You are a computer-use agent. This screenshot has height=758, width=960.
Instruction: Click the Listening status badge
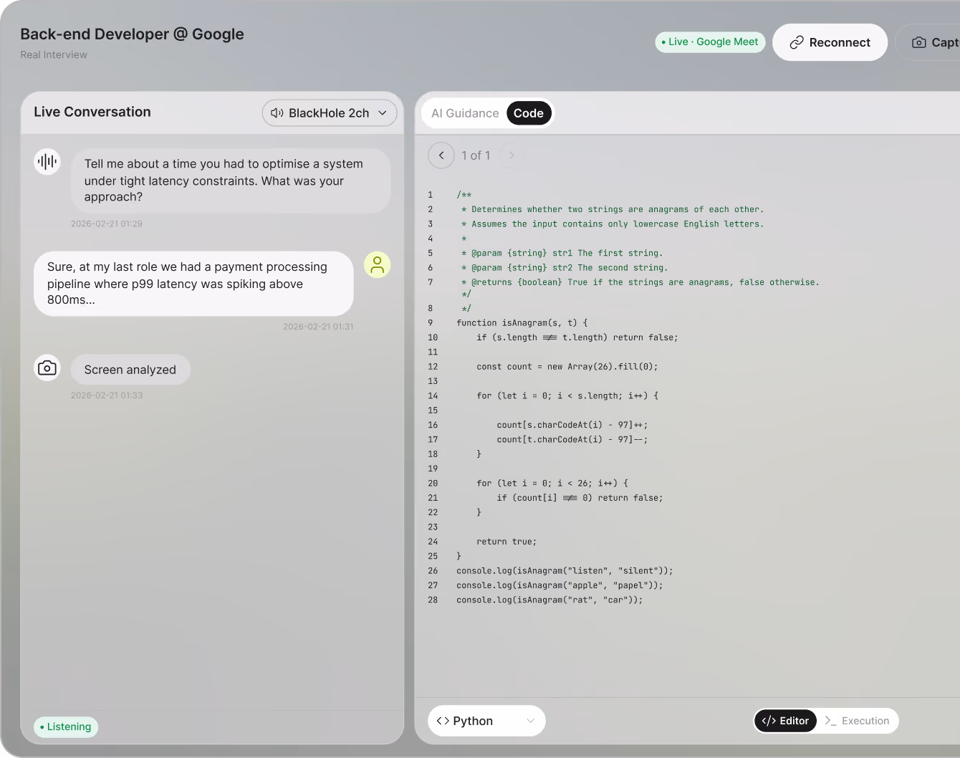[x=66, y=726]
